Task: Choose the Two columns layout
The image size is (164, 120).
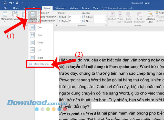Action: (41, 35)
